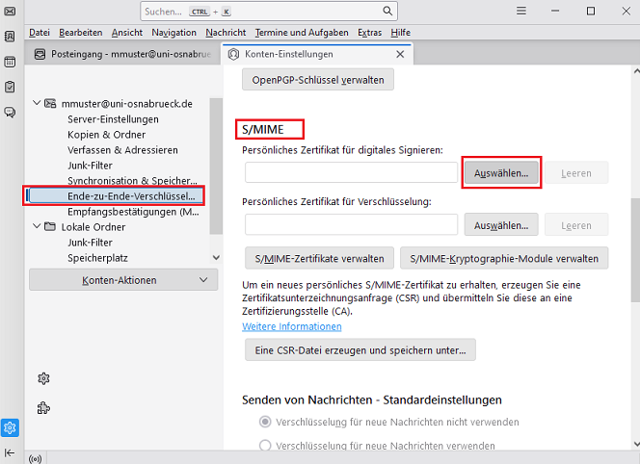Image resolution: width=640 pixels, height=464 pixels.
Task: Open the tasks space icon
Action: [x=10, y=87]
